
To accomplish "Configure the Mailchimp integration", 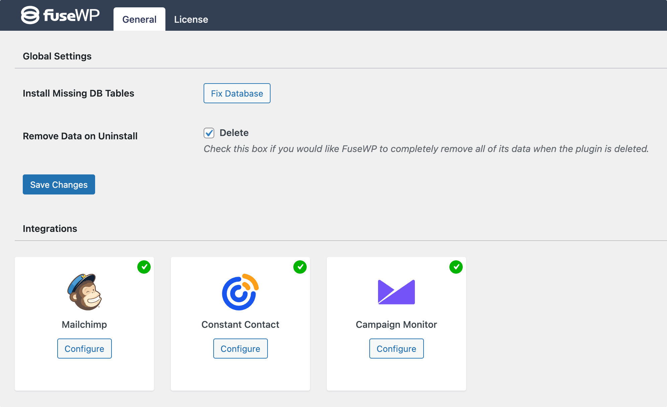I will [x=84, y=349].
